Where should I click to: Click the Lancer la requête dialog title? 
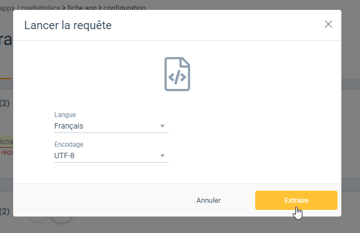coord(68,25)
